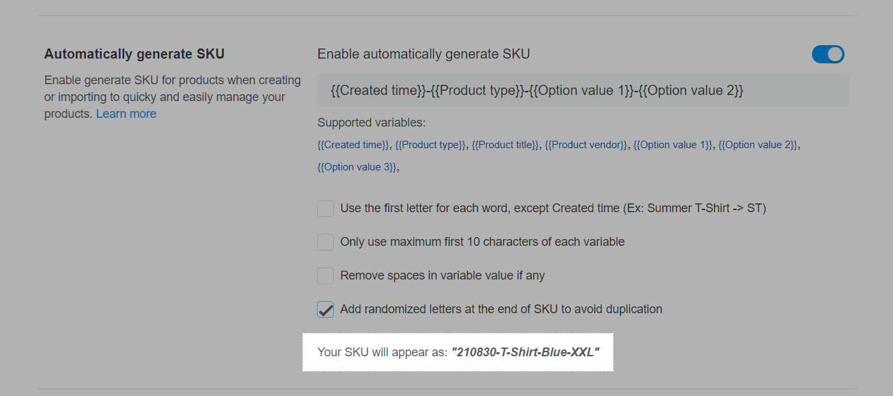Insert the {{Created time}} supported variable
Viewport: 893px width, 396px height.
353,145
